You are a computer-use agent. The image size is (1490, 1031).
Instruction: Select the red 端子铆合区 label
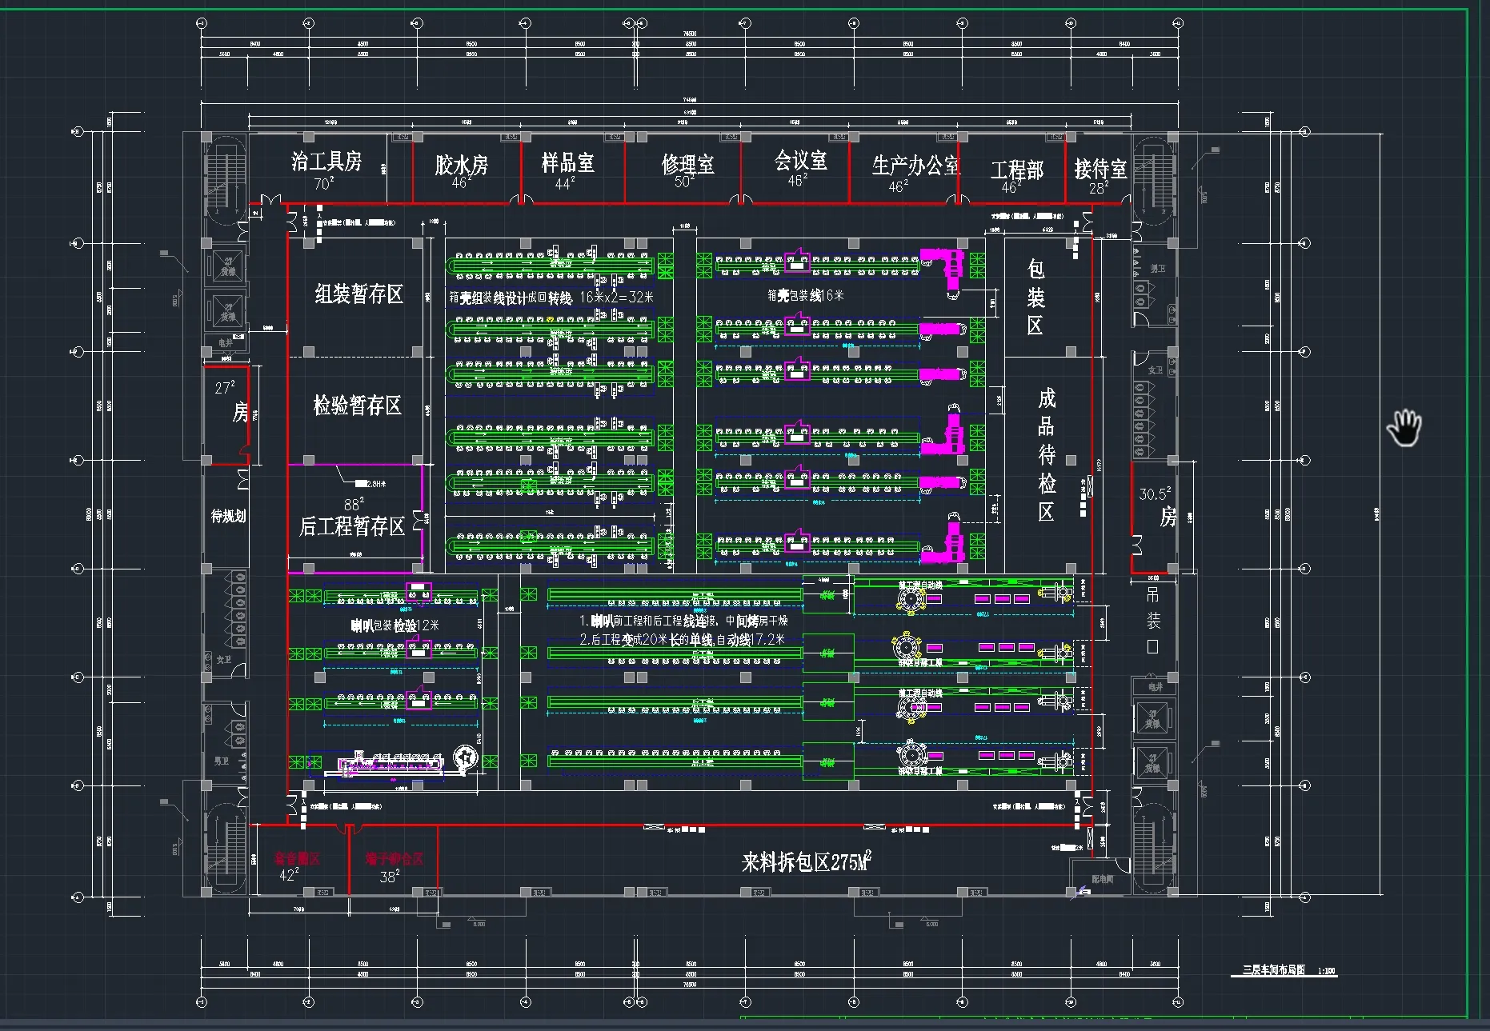coord(394,859)
